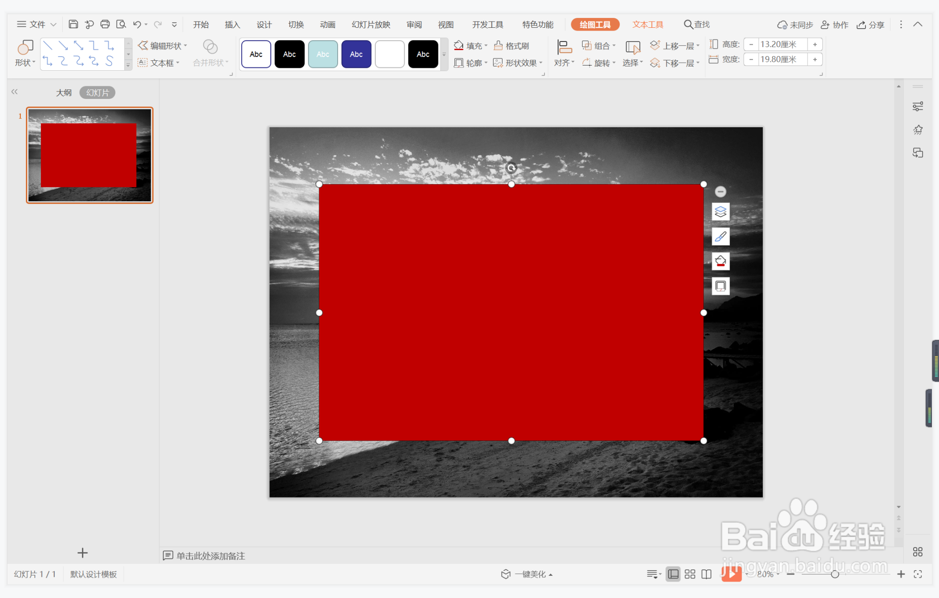
Task: Collapse the ribbon with the up chevron
Action: pyautogui.click(x=918, y=25)
